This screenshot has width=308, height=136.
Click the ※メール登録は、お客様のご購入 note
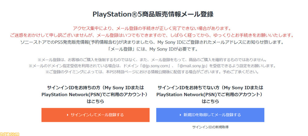click(152, 59)
